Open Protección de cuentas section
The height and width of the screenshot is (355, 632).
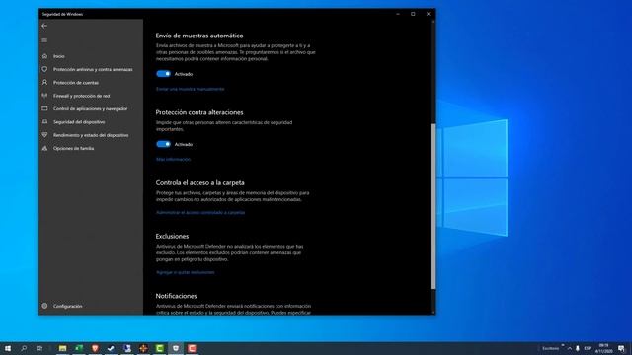point(76,83)
